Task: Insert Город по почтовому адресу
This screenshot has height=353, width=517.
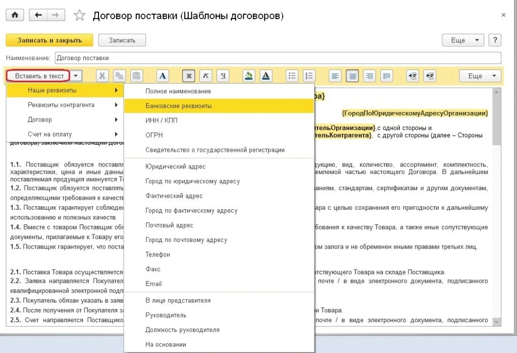Action: pos(219,240)
